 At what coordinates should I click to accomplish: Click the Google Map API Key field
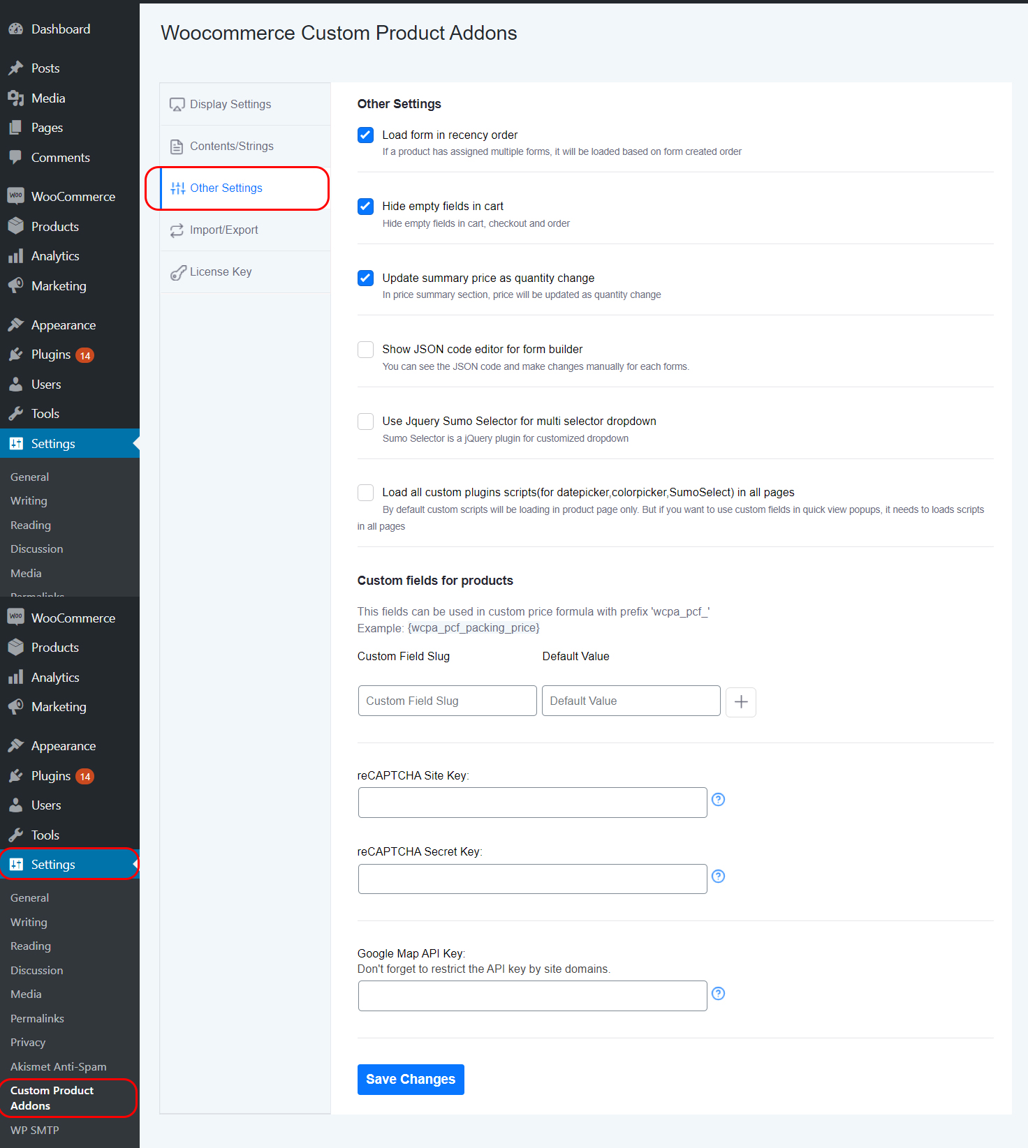533,996
